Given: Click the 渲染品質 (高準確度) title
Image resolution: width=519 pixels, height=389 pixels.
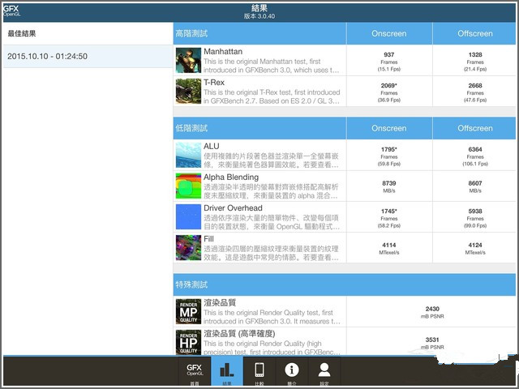Looking at the screenshot, I should (x=239, y=334).
